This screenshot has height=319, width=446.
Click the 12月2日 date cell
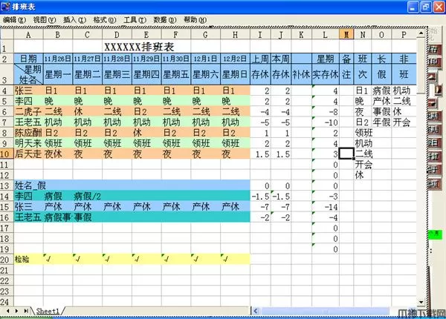coord(235,59)
